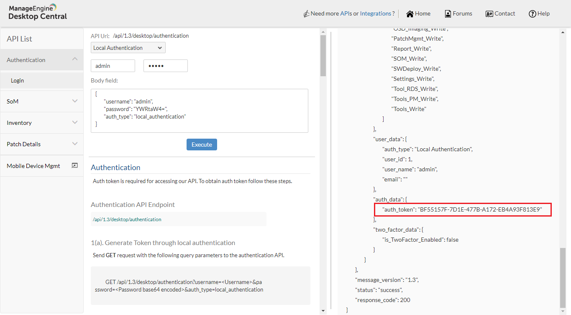The width and height of the screenshot is (571, 315).
Task: Collapse the Authentication section chevron
Action: point(75,59)
